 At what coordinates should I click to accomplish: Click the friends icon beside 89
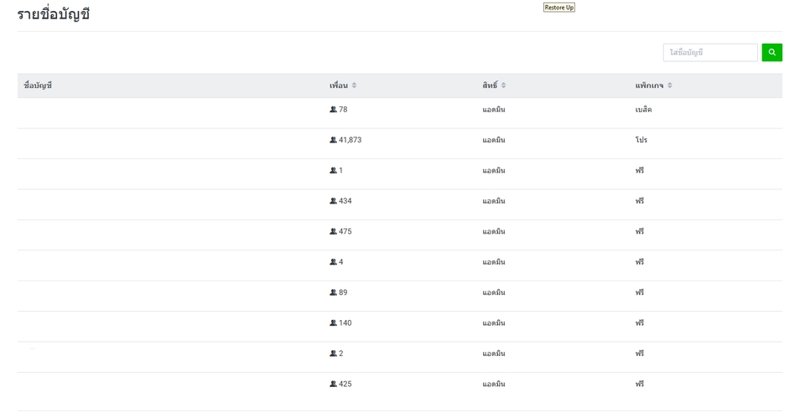click(x=333, y=292)
